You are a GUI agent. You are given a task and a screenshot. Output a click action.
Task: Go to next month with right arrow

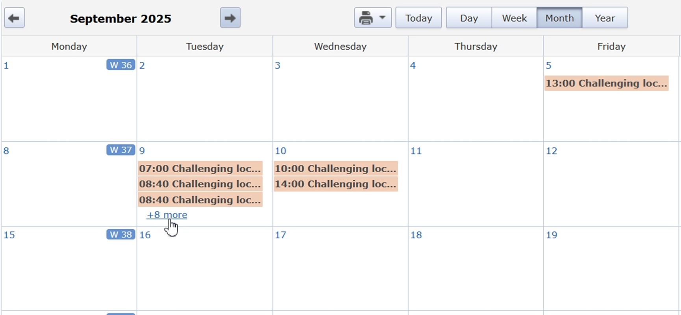pyautogui.click(x=230, y=18)
